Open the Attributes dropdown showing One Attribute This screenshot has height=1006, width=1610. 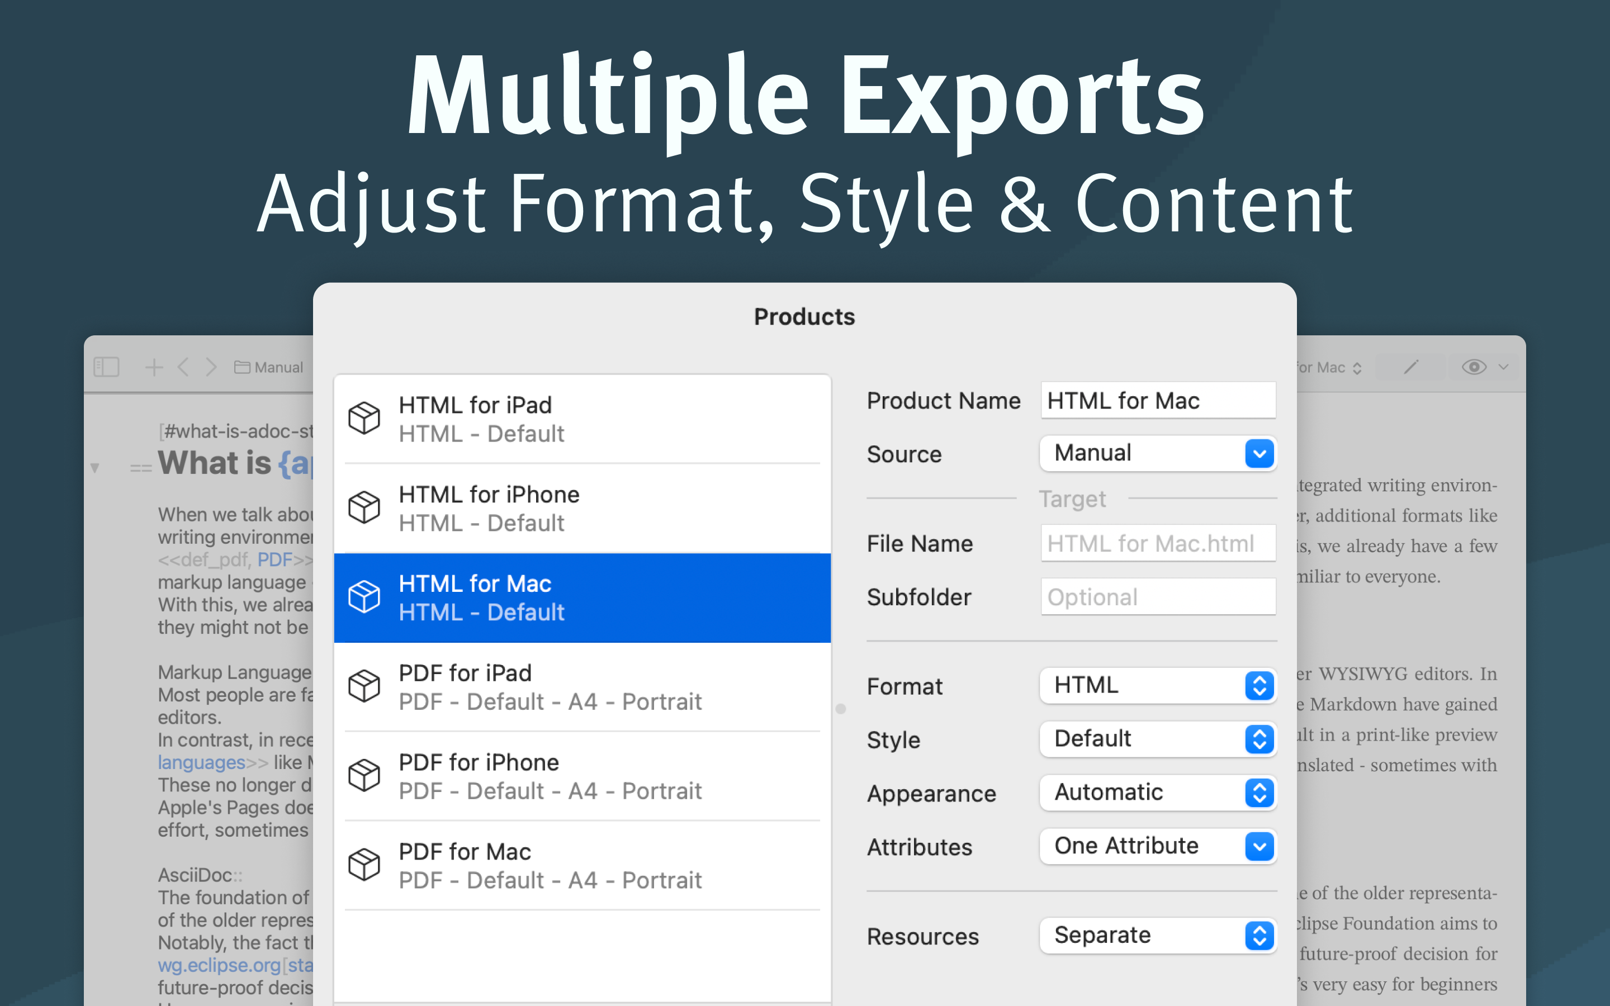tap(1158, 846)
